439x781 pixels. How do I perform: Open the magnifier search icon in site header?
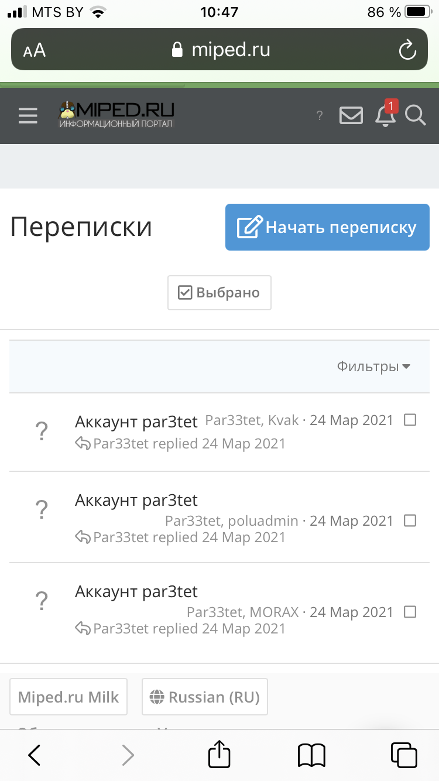click(x=415, y=115)
